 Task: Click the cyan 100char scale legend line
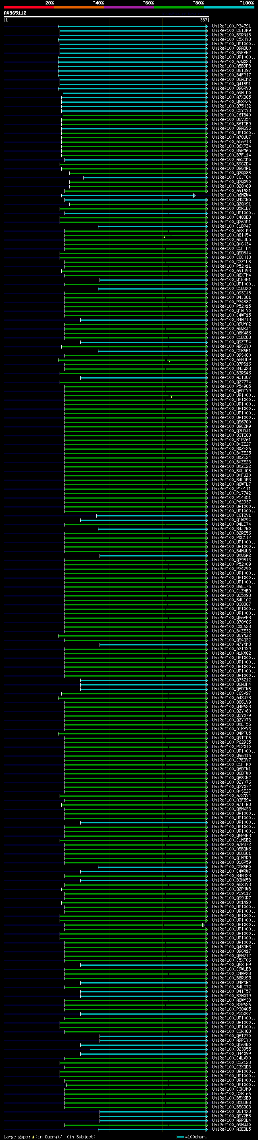coord(180,1137)
